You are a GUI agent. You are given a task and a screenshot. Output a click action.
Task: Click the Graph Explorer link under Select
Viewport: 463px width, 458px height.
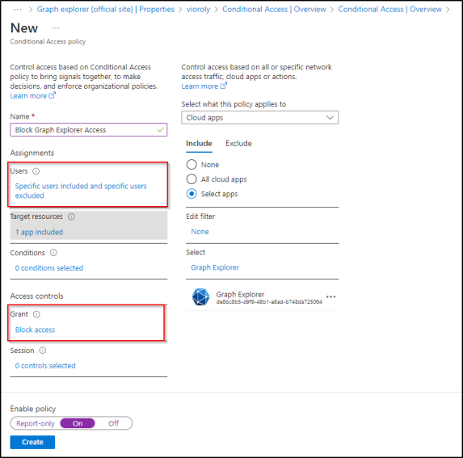click(x=215, y=267)
